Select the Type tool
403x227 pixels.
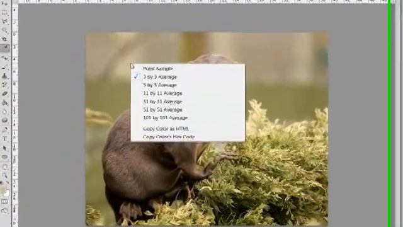4,139
